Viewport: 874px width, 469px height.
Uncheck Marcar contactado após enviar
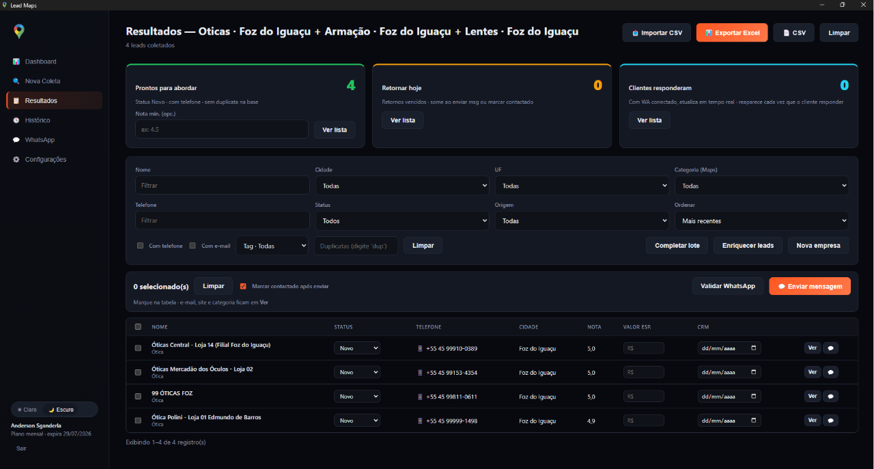coord(243,286)
